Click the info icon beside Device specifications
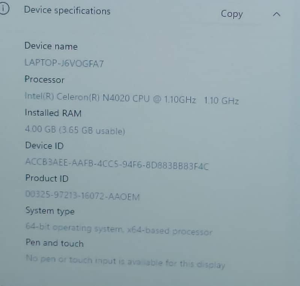Image resolution: width=300 pixels, height=286 pixels. pos(4,9)
